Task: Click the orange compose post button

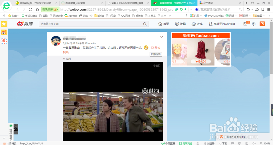Action: 262,24
